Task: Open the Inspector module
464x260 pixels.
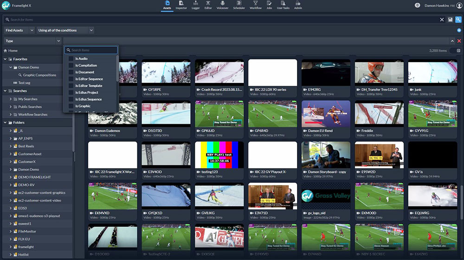Action: coord(181,5)
